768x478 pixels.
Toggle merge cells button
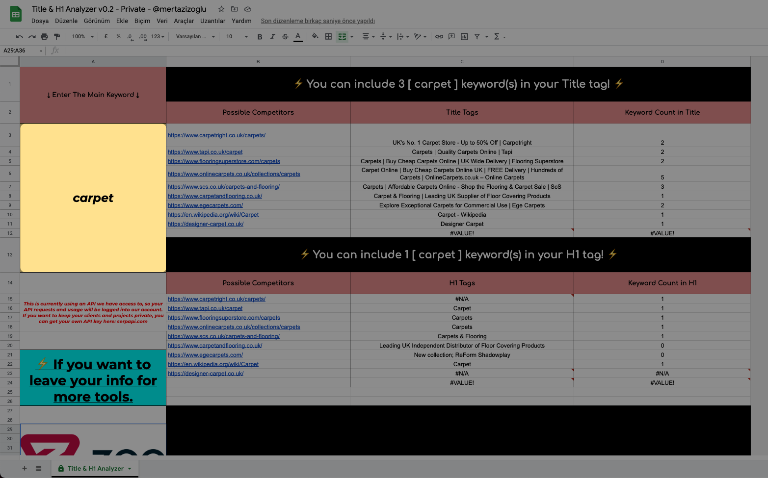click(342, 37)
